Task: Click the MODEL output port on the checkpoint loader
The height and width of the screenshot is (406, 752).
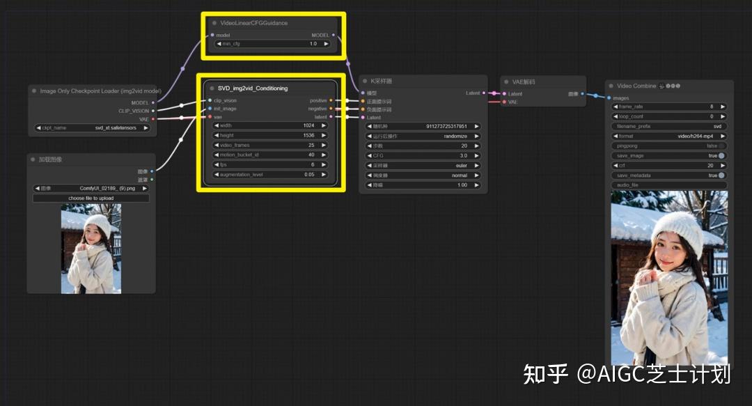Action: [154, 101]
